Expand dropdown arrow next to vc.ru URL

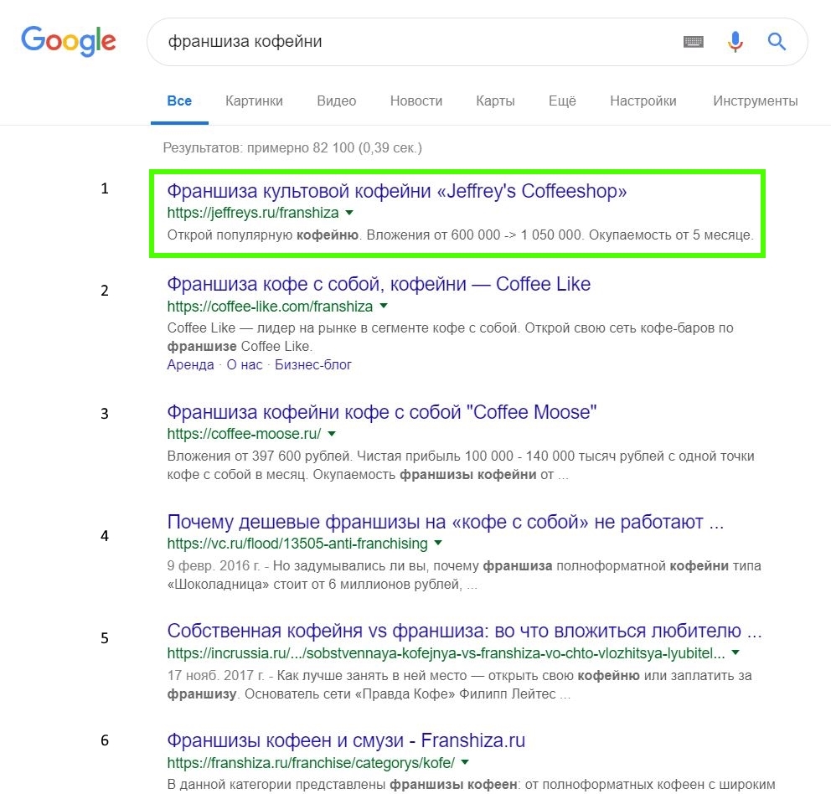438,543
